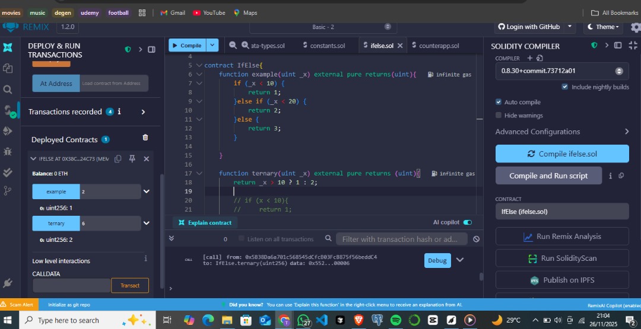641x329 pixels.
Task: Call the ternary function button
Action: click(56, 223)
